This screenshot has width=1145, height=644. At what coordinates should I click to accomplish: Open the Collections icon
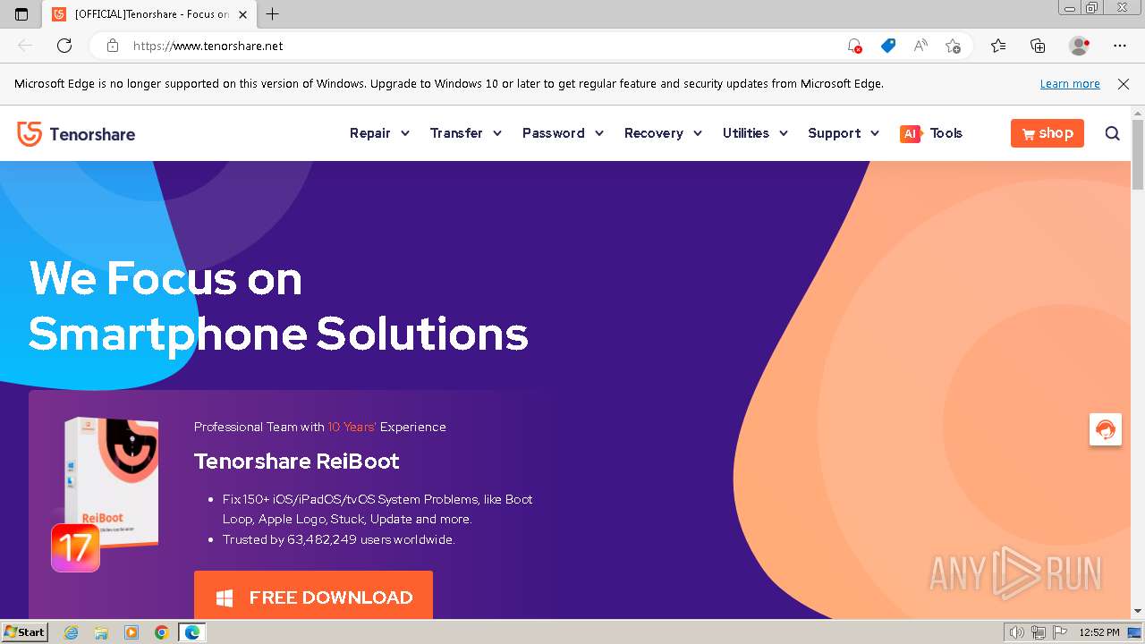coord(1038,46)
